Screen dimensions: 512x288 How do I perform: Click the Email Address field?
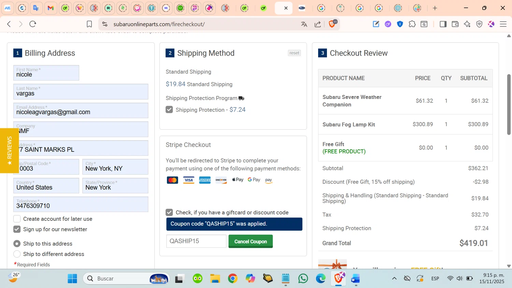coord(81,110)
